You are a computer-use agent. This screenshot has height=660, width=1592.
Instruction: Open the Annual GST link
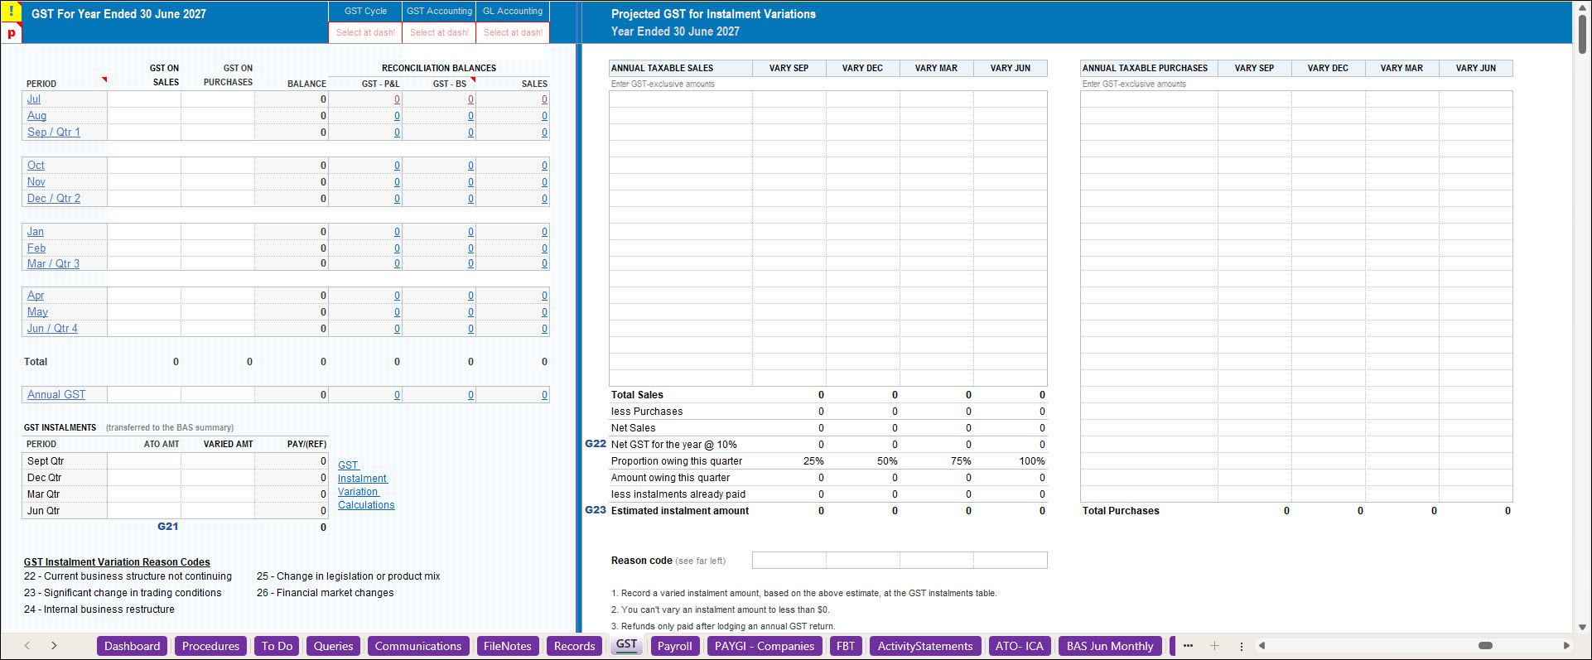[x=56, y=395]
